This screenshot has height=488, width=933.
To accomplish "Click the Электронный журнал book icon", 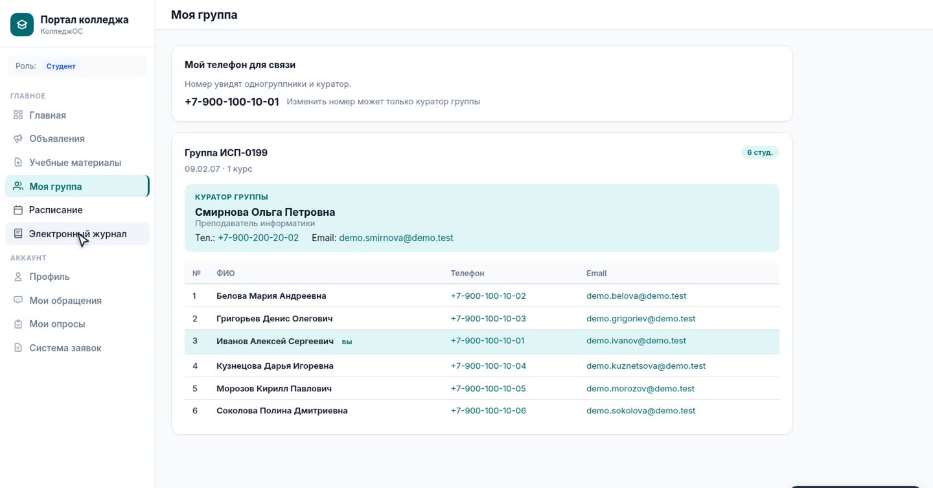I will click(x=18, y=233).
